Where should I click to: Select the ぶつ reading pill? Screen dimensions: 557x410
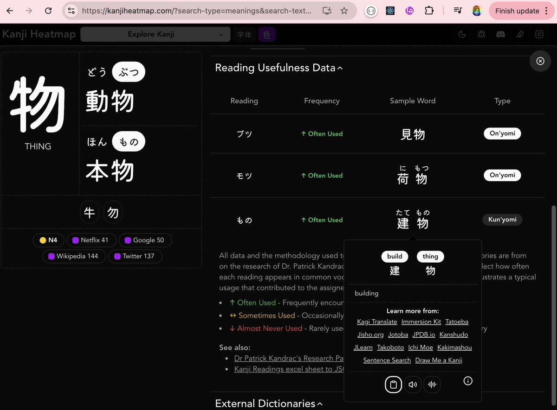[129, 72]
